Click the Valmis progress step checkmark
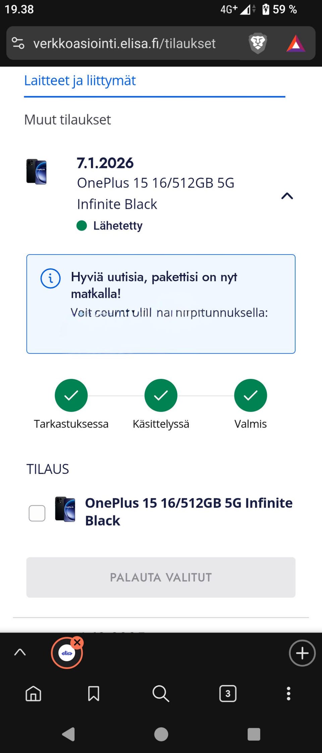Image resolution: width=322 pixels, height=753 pixels. point(251,395)
